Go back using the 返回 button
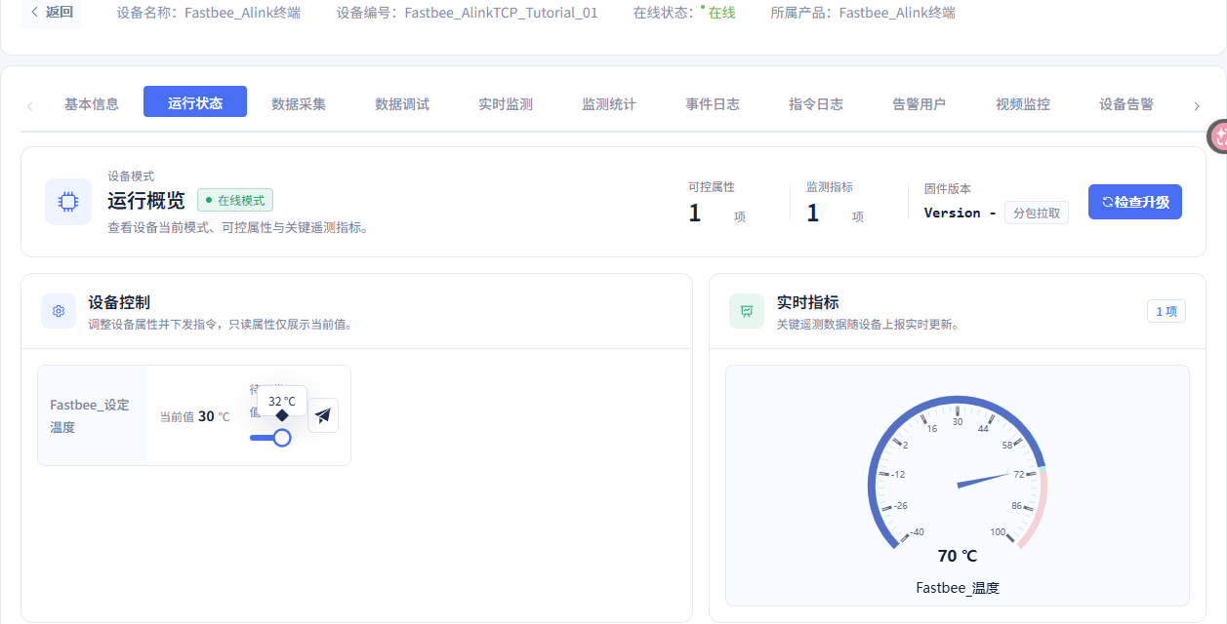Viewport: 1227px width, 624px height. 52,13
